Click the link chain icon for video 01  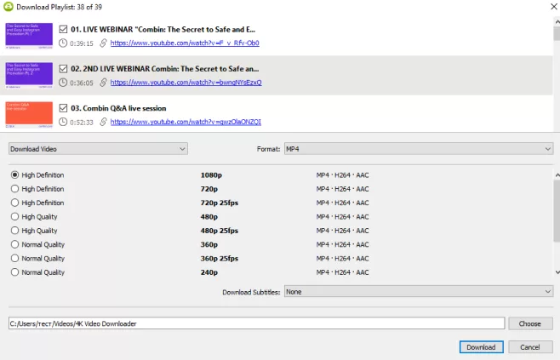coord(103,43)
